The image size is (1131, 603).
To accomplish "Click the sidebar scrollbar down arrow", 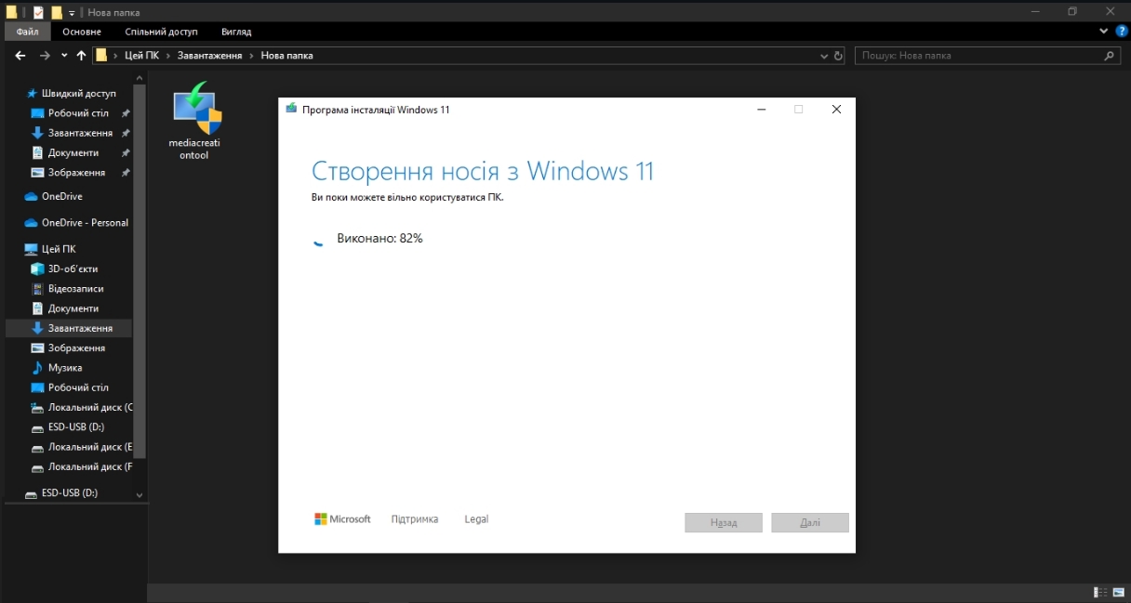I will pyautogui.click(x=140, y=496).
